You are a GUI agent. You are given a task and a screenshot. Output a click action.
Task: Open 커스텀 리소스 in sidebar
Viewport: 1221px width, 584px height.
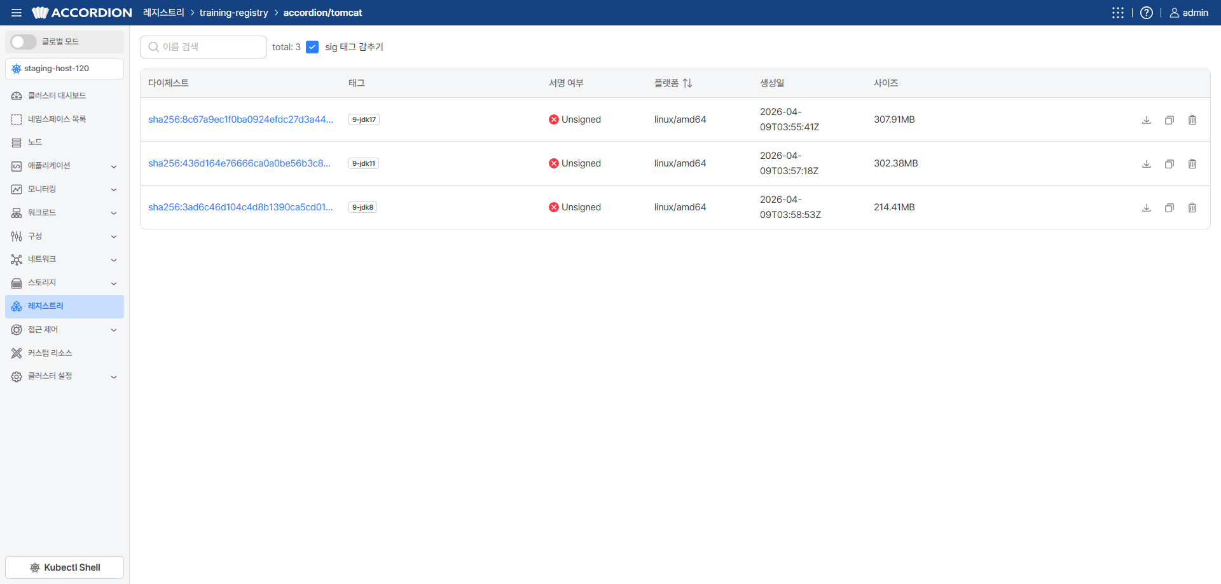coord(64,353)
